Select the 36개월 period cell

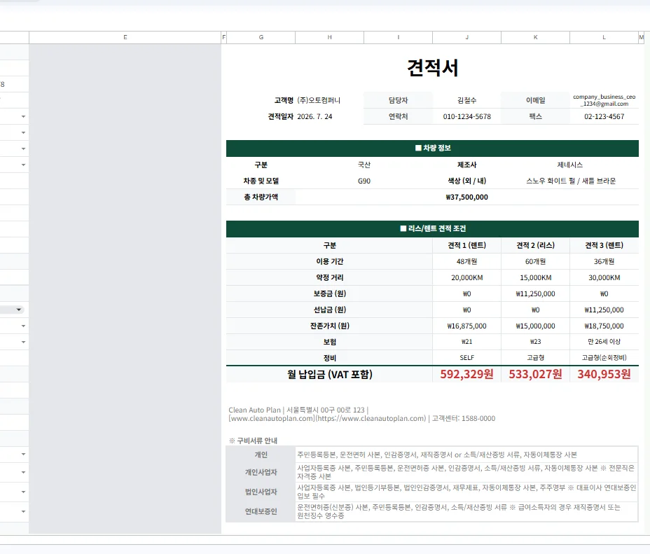pyautogui.click(x=604, y=261)
